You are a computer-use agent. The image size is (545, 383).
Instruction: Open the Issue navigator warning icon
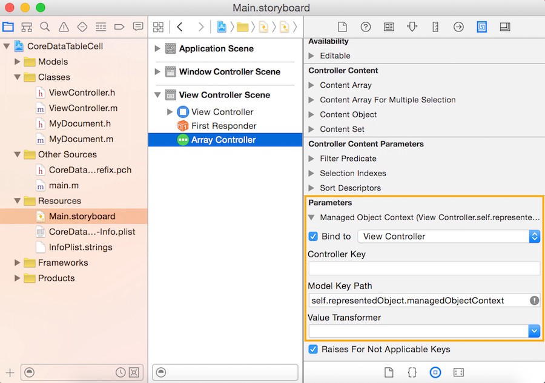64,27
